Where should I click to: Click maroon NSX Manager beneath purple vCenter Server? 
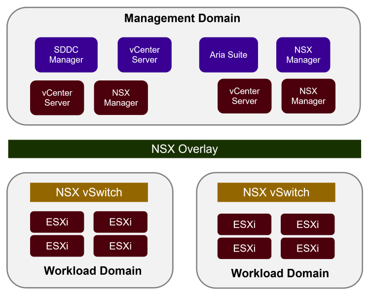coord(121,98)
